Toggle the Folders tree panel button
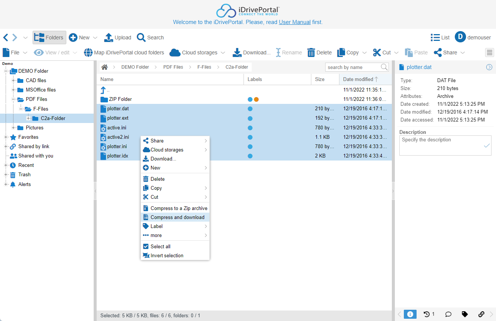The image size is (496, 321). pyautogui.click(x=49, y=37)
